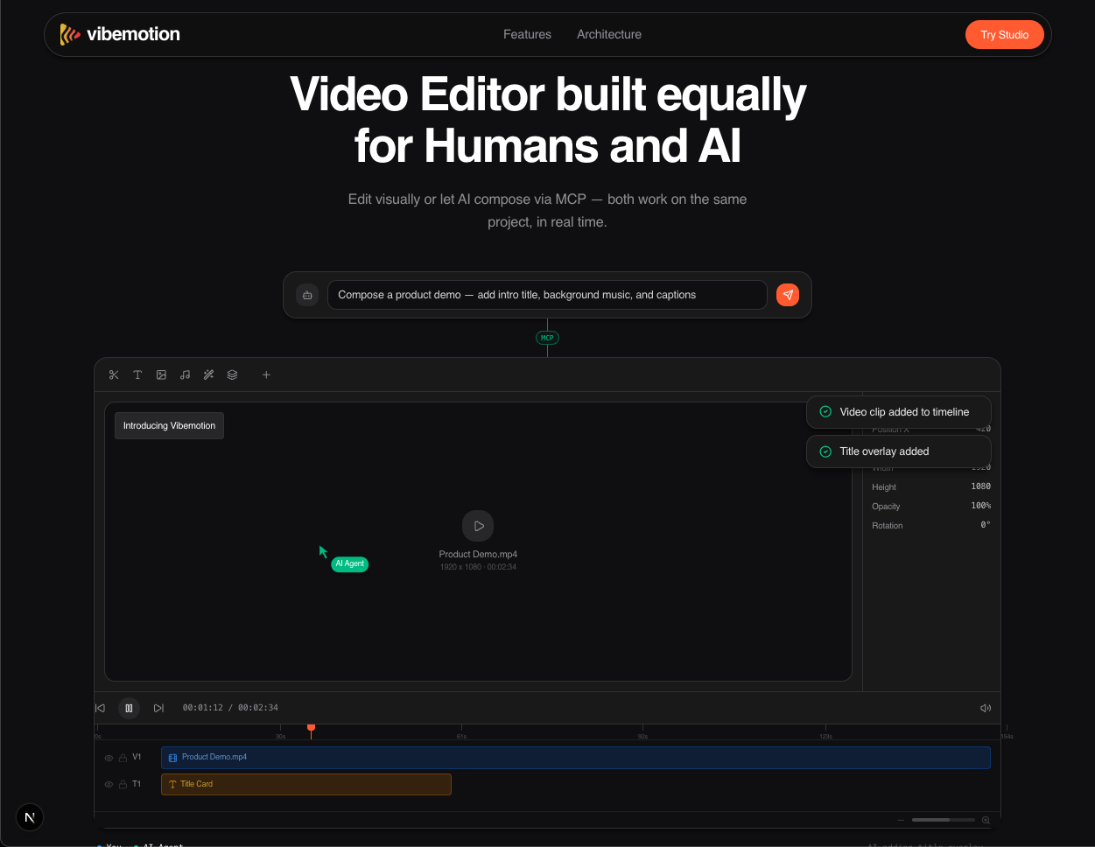The height and width of the screenshot is (847, 1095).
Task: Toggle visibility of the T1 track
Action: (109, 785)
